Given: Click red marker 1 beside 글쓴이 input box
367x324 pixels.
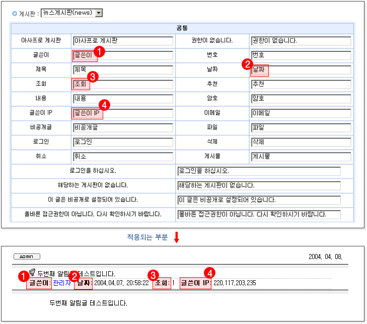Looking at the screenshot, I should point(100,52).
